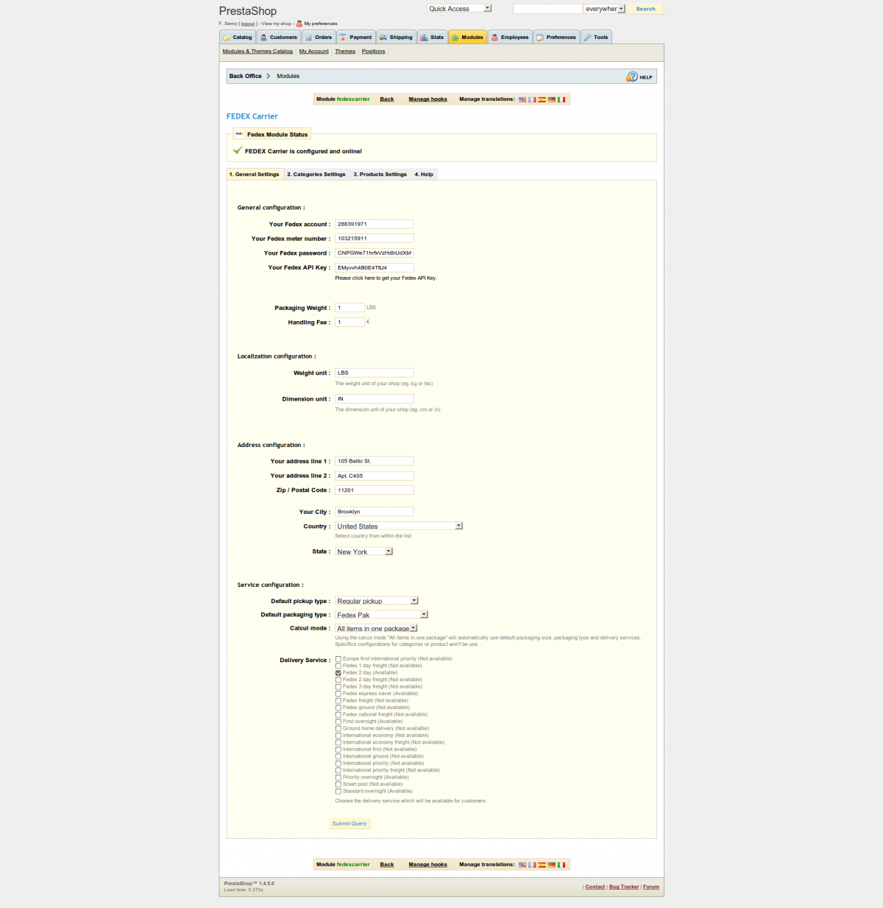Open the Country dropdown showing United States

pyautogui.click(x=399, y=527)
